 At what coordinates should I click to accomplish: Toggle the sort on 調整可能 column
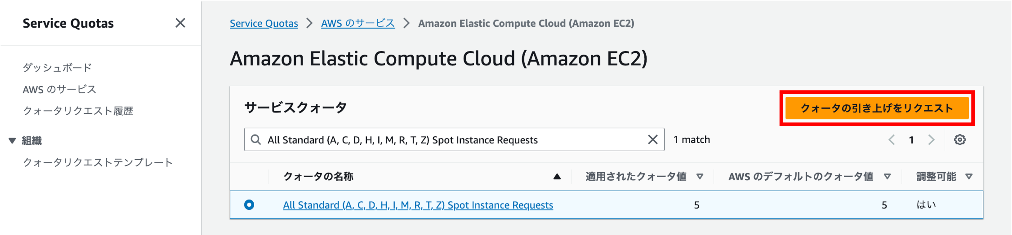tap(968, 176)
